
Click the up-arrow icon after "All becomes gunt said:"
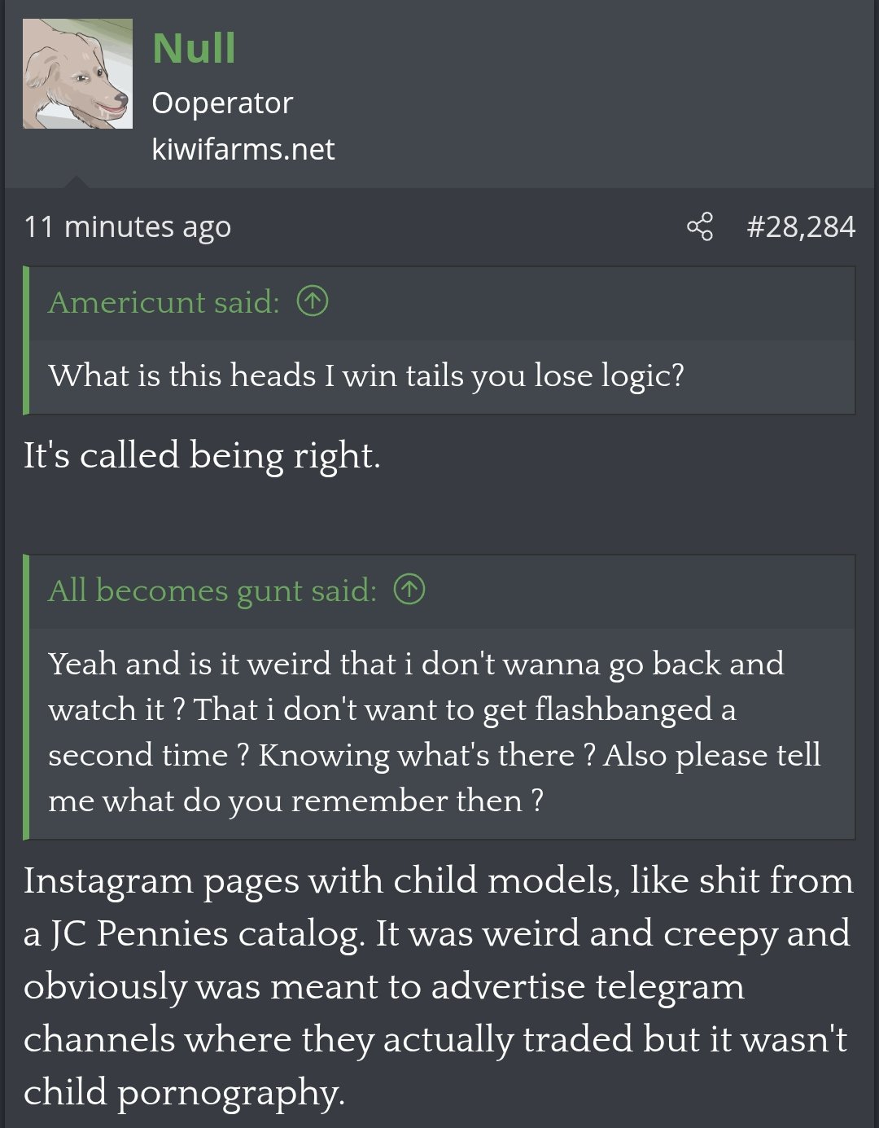click(x=409, y=589)
